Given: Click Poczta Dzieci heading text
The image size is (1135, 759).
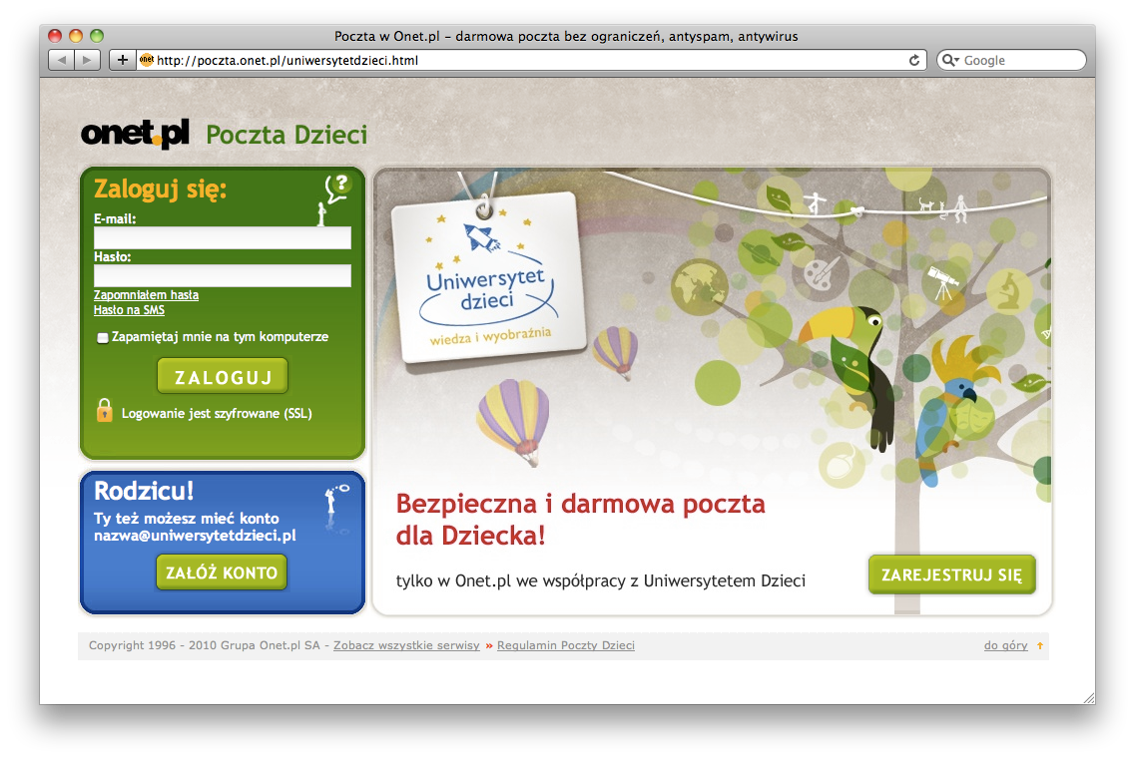Looking at the screenshot, I should 286,135.
